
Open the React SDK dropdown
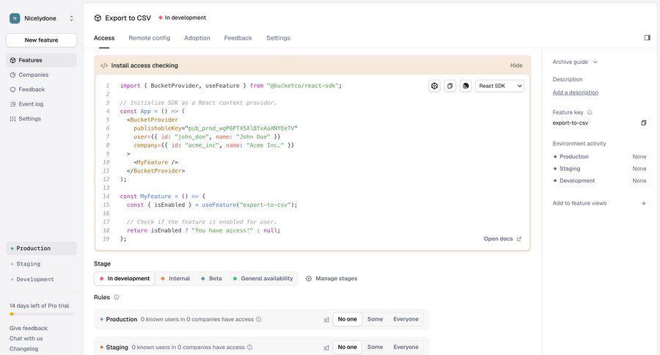(x=499, y=86)
